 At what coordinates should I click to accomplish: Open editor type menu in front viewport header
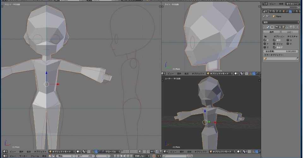coord(5,152)
